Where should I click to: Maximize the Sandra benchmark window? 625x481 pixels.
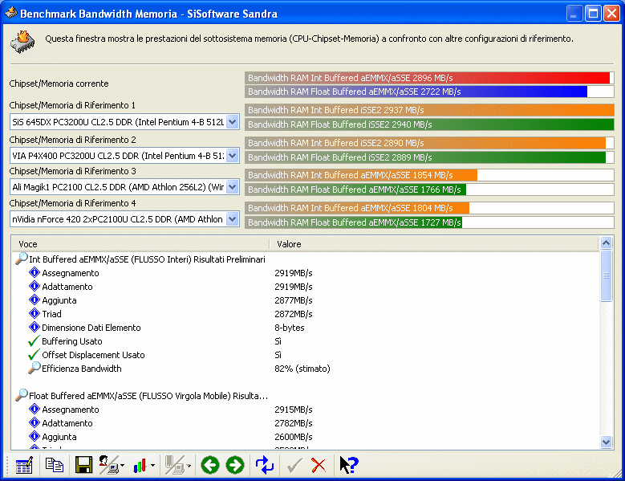[x=593, y=14]
